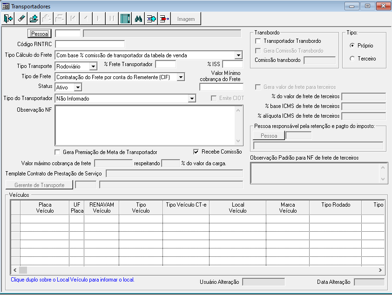The height and width of the screenshot is (295, 392).
Task: Click the % Frete Transportador field
Action: click(x=165, y=64)
